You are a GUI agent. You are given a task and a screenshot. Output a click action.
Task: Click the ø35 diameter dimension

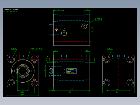pos(44,71)
